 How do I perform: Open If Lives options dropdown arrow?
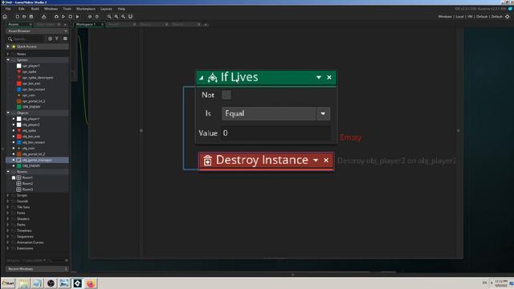(x=319, y=77)
